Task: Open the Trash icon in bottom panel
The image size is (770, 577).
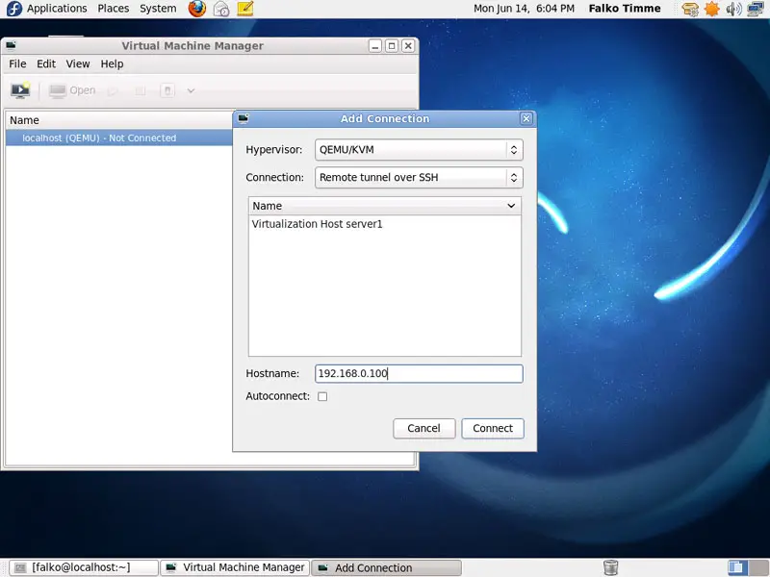Action: [x=610, y=567]
